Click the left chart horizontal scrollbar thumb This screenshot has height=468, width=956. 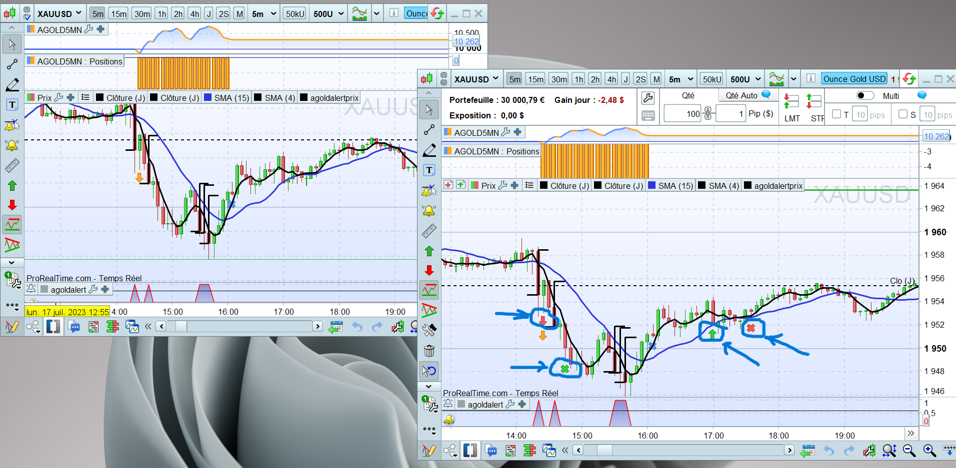pyautogui.click(x=181, y=326)
